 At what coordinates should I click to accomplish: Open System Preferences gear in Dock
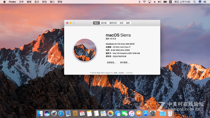[153, 114]
